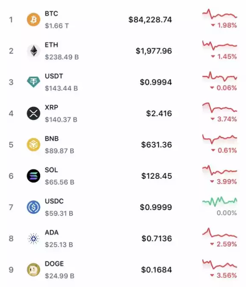Open the USDT 0.06% change indicator

tap(223, 88)
